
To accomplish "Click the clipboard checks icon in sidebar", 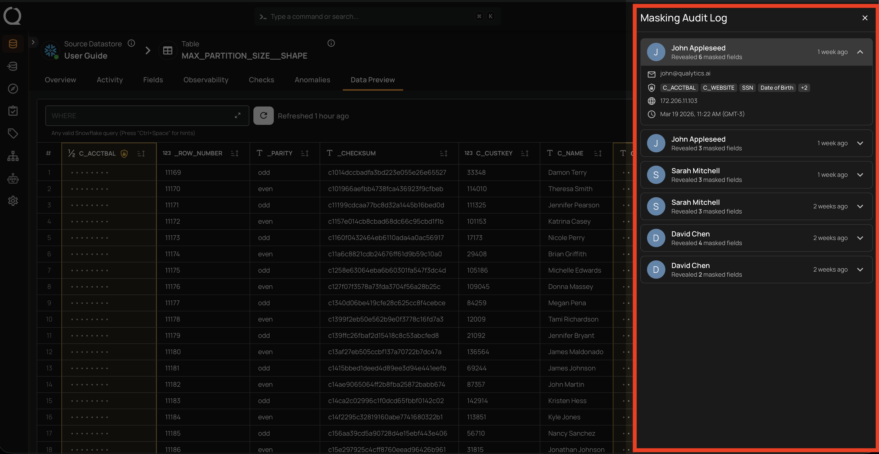I will pyautogui.click(x=13, y=111).
